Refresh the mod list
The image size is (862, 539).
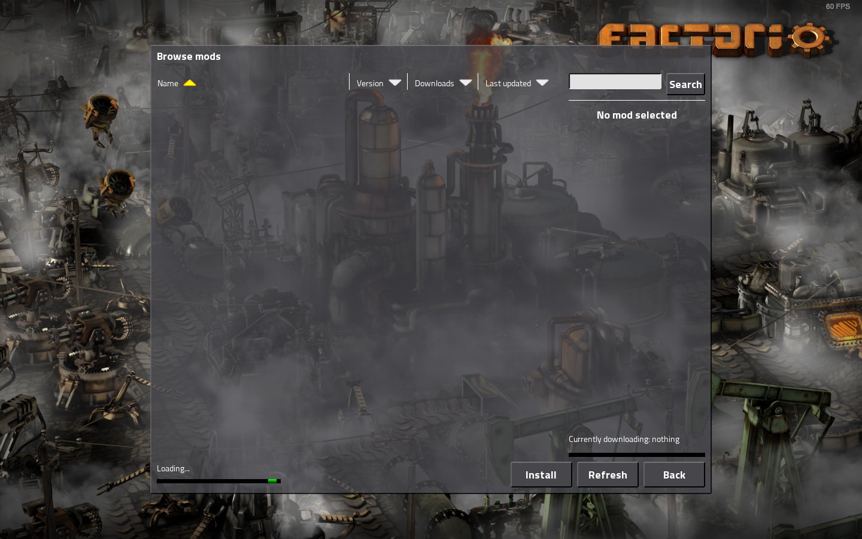[608, 475]
